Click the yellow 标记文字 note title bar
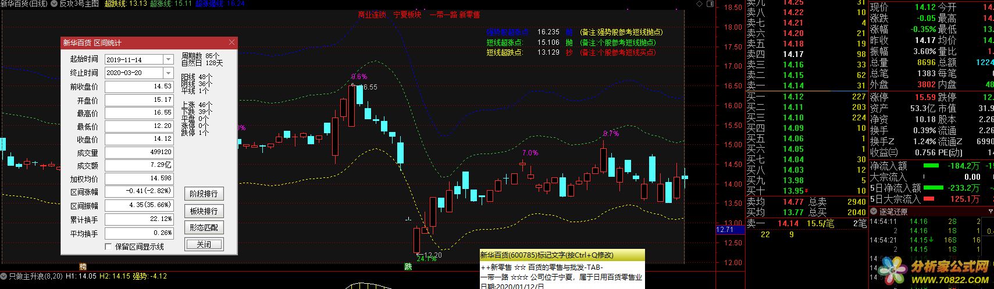Viewport: 994px width, 289px height. [562, 255]
